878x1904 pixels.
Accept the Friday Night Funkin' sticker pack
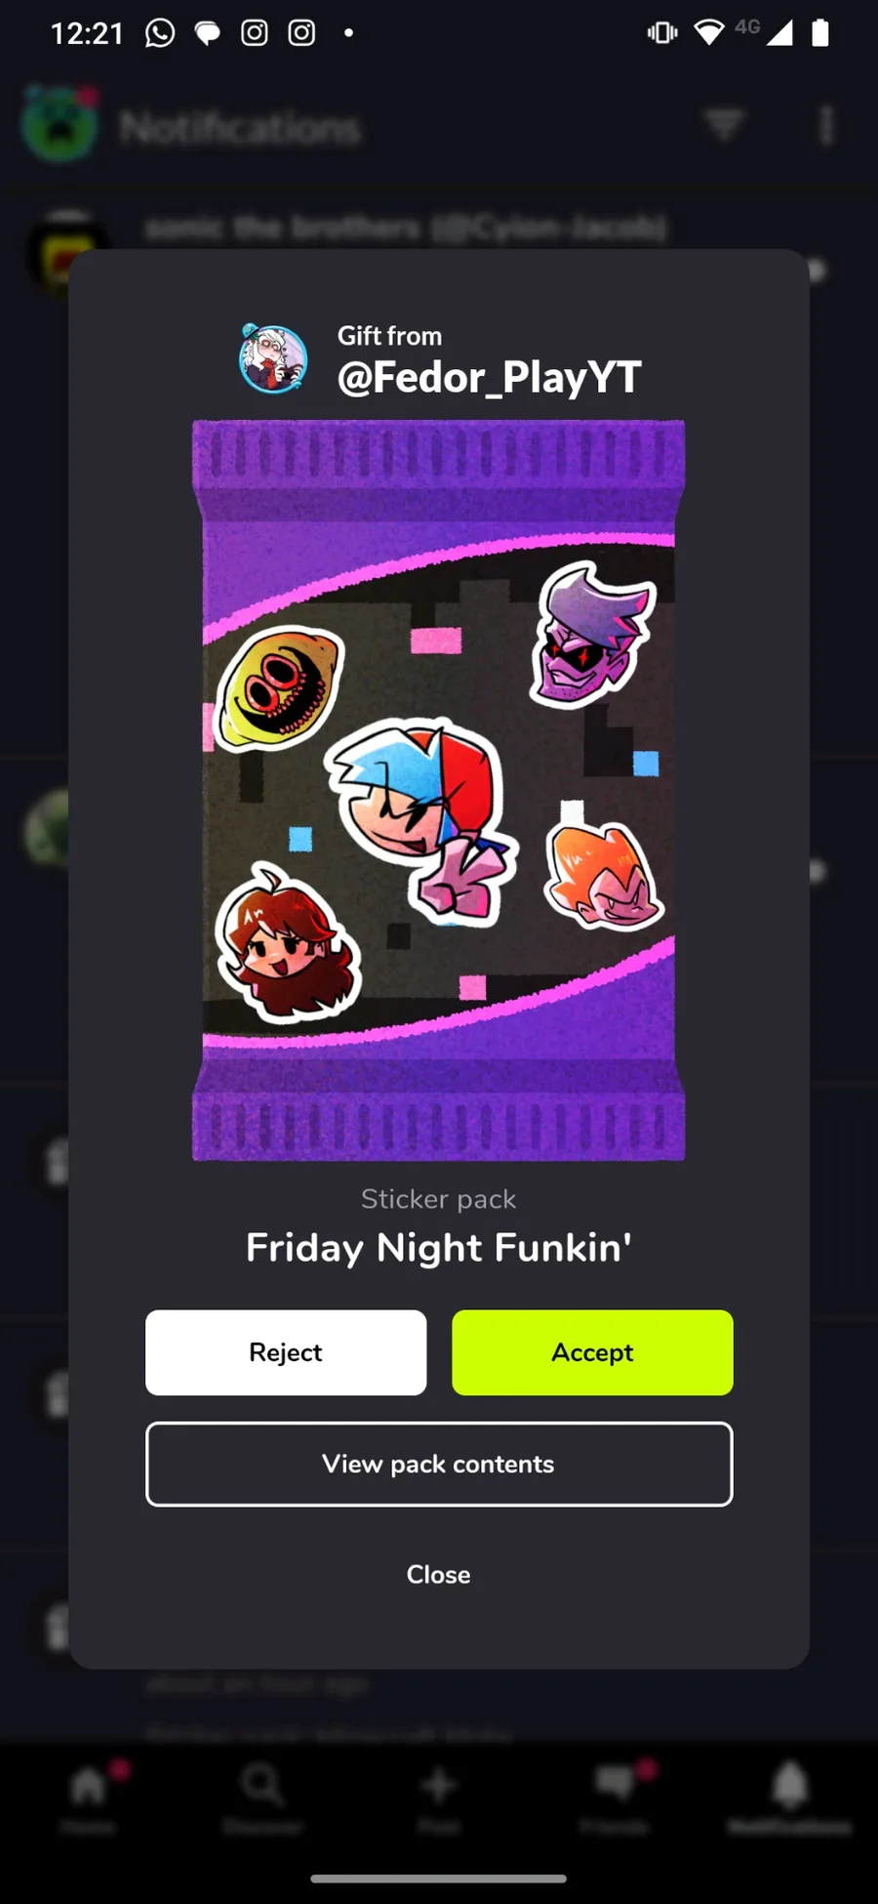point(592,1352)
